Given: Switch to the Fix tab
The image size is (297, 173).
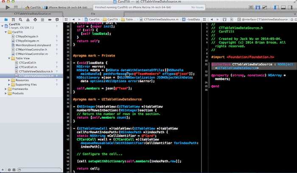Looking at the screenshot, I should 93,14.
